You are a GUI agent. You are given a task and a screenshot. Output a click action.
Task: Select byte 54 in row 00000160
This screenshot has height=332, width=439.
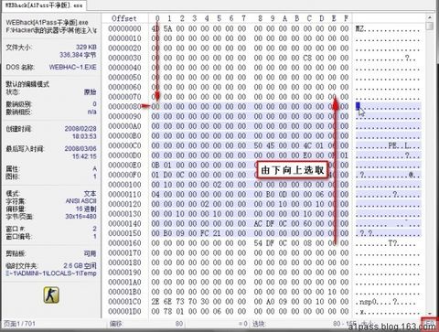(x=258, y=243)
